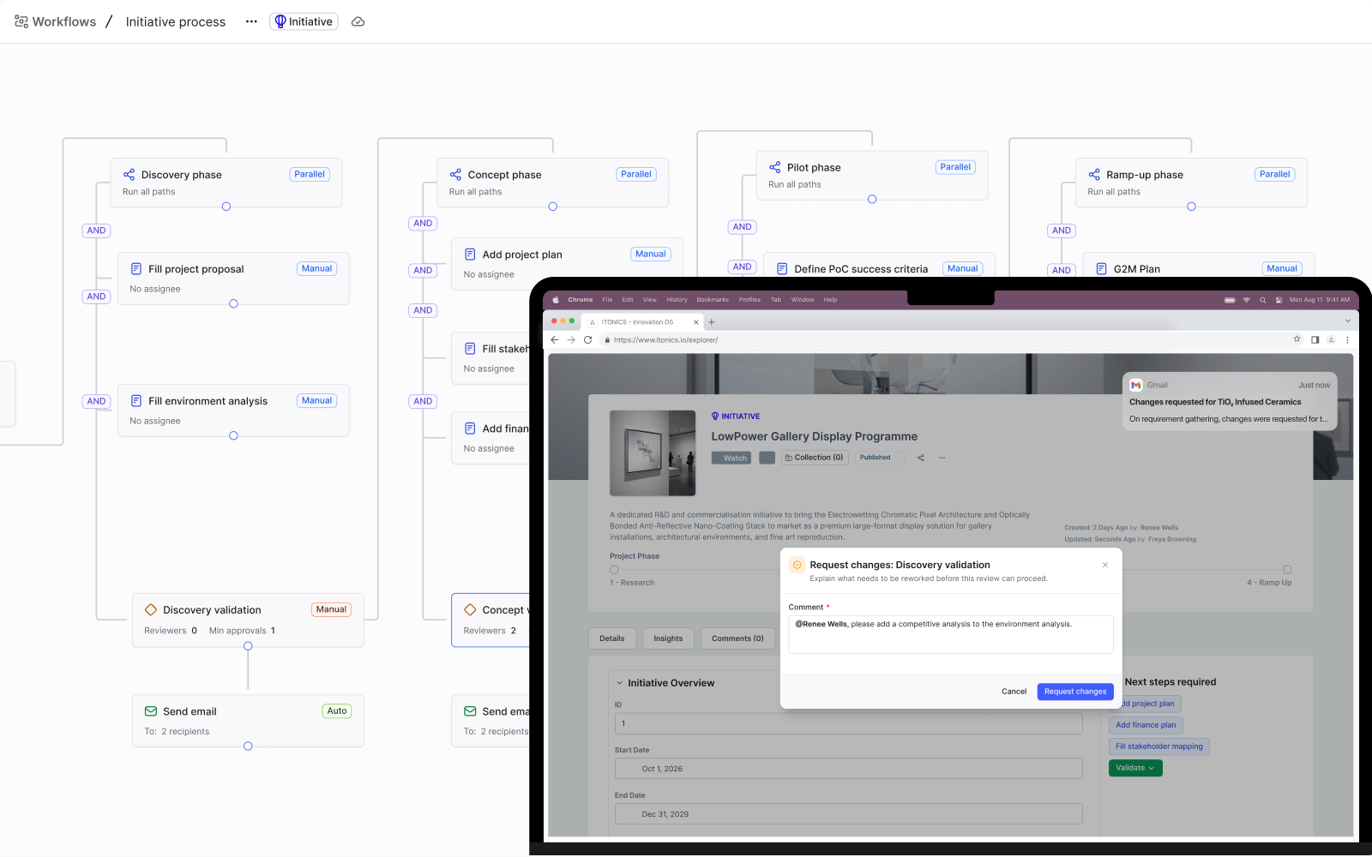Click the Spotlight search icon in macOS menu bar

(x=1262, y=300)
